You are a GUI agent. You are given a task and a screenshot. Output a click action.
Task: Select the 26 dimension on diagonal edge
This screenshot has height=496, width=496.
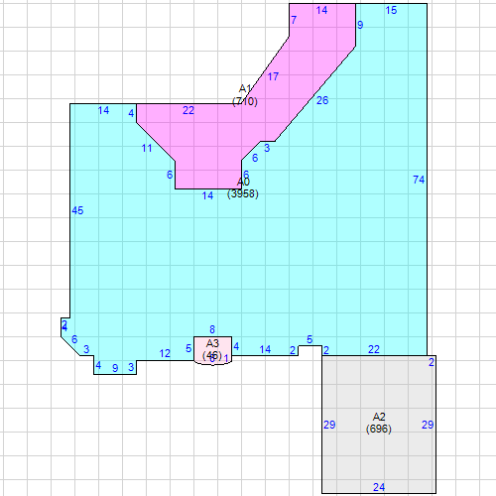click(322, 100)
